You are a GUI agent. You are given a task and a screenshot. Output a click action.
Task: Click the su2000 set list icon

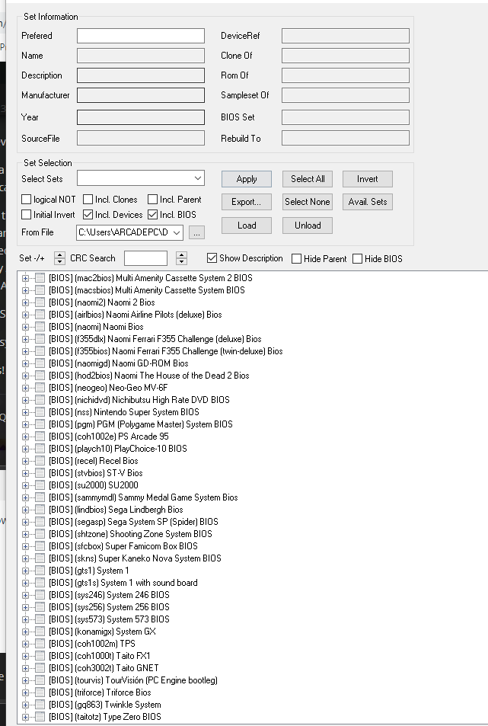tap(40, 486)
